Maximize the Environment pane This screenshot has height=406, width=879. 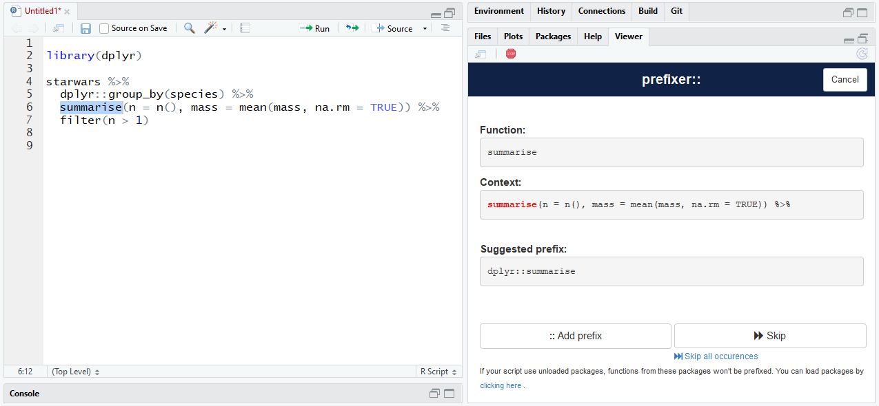click(x=862, y=12)
